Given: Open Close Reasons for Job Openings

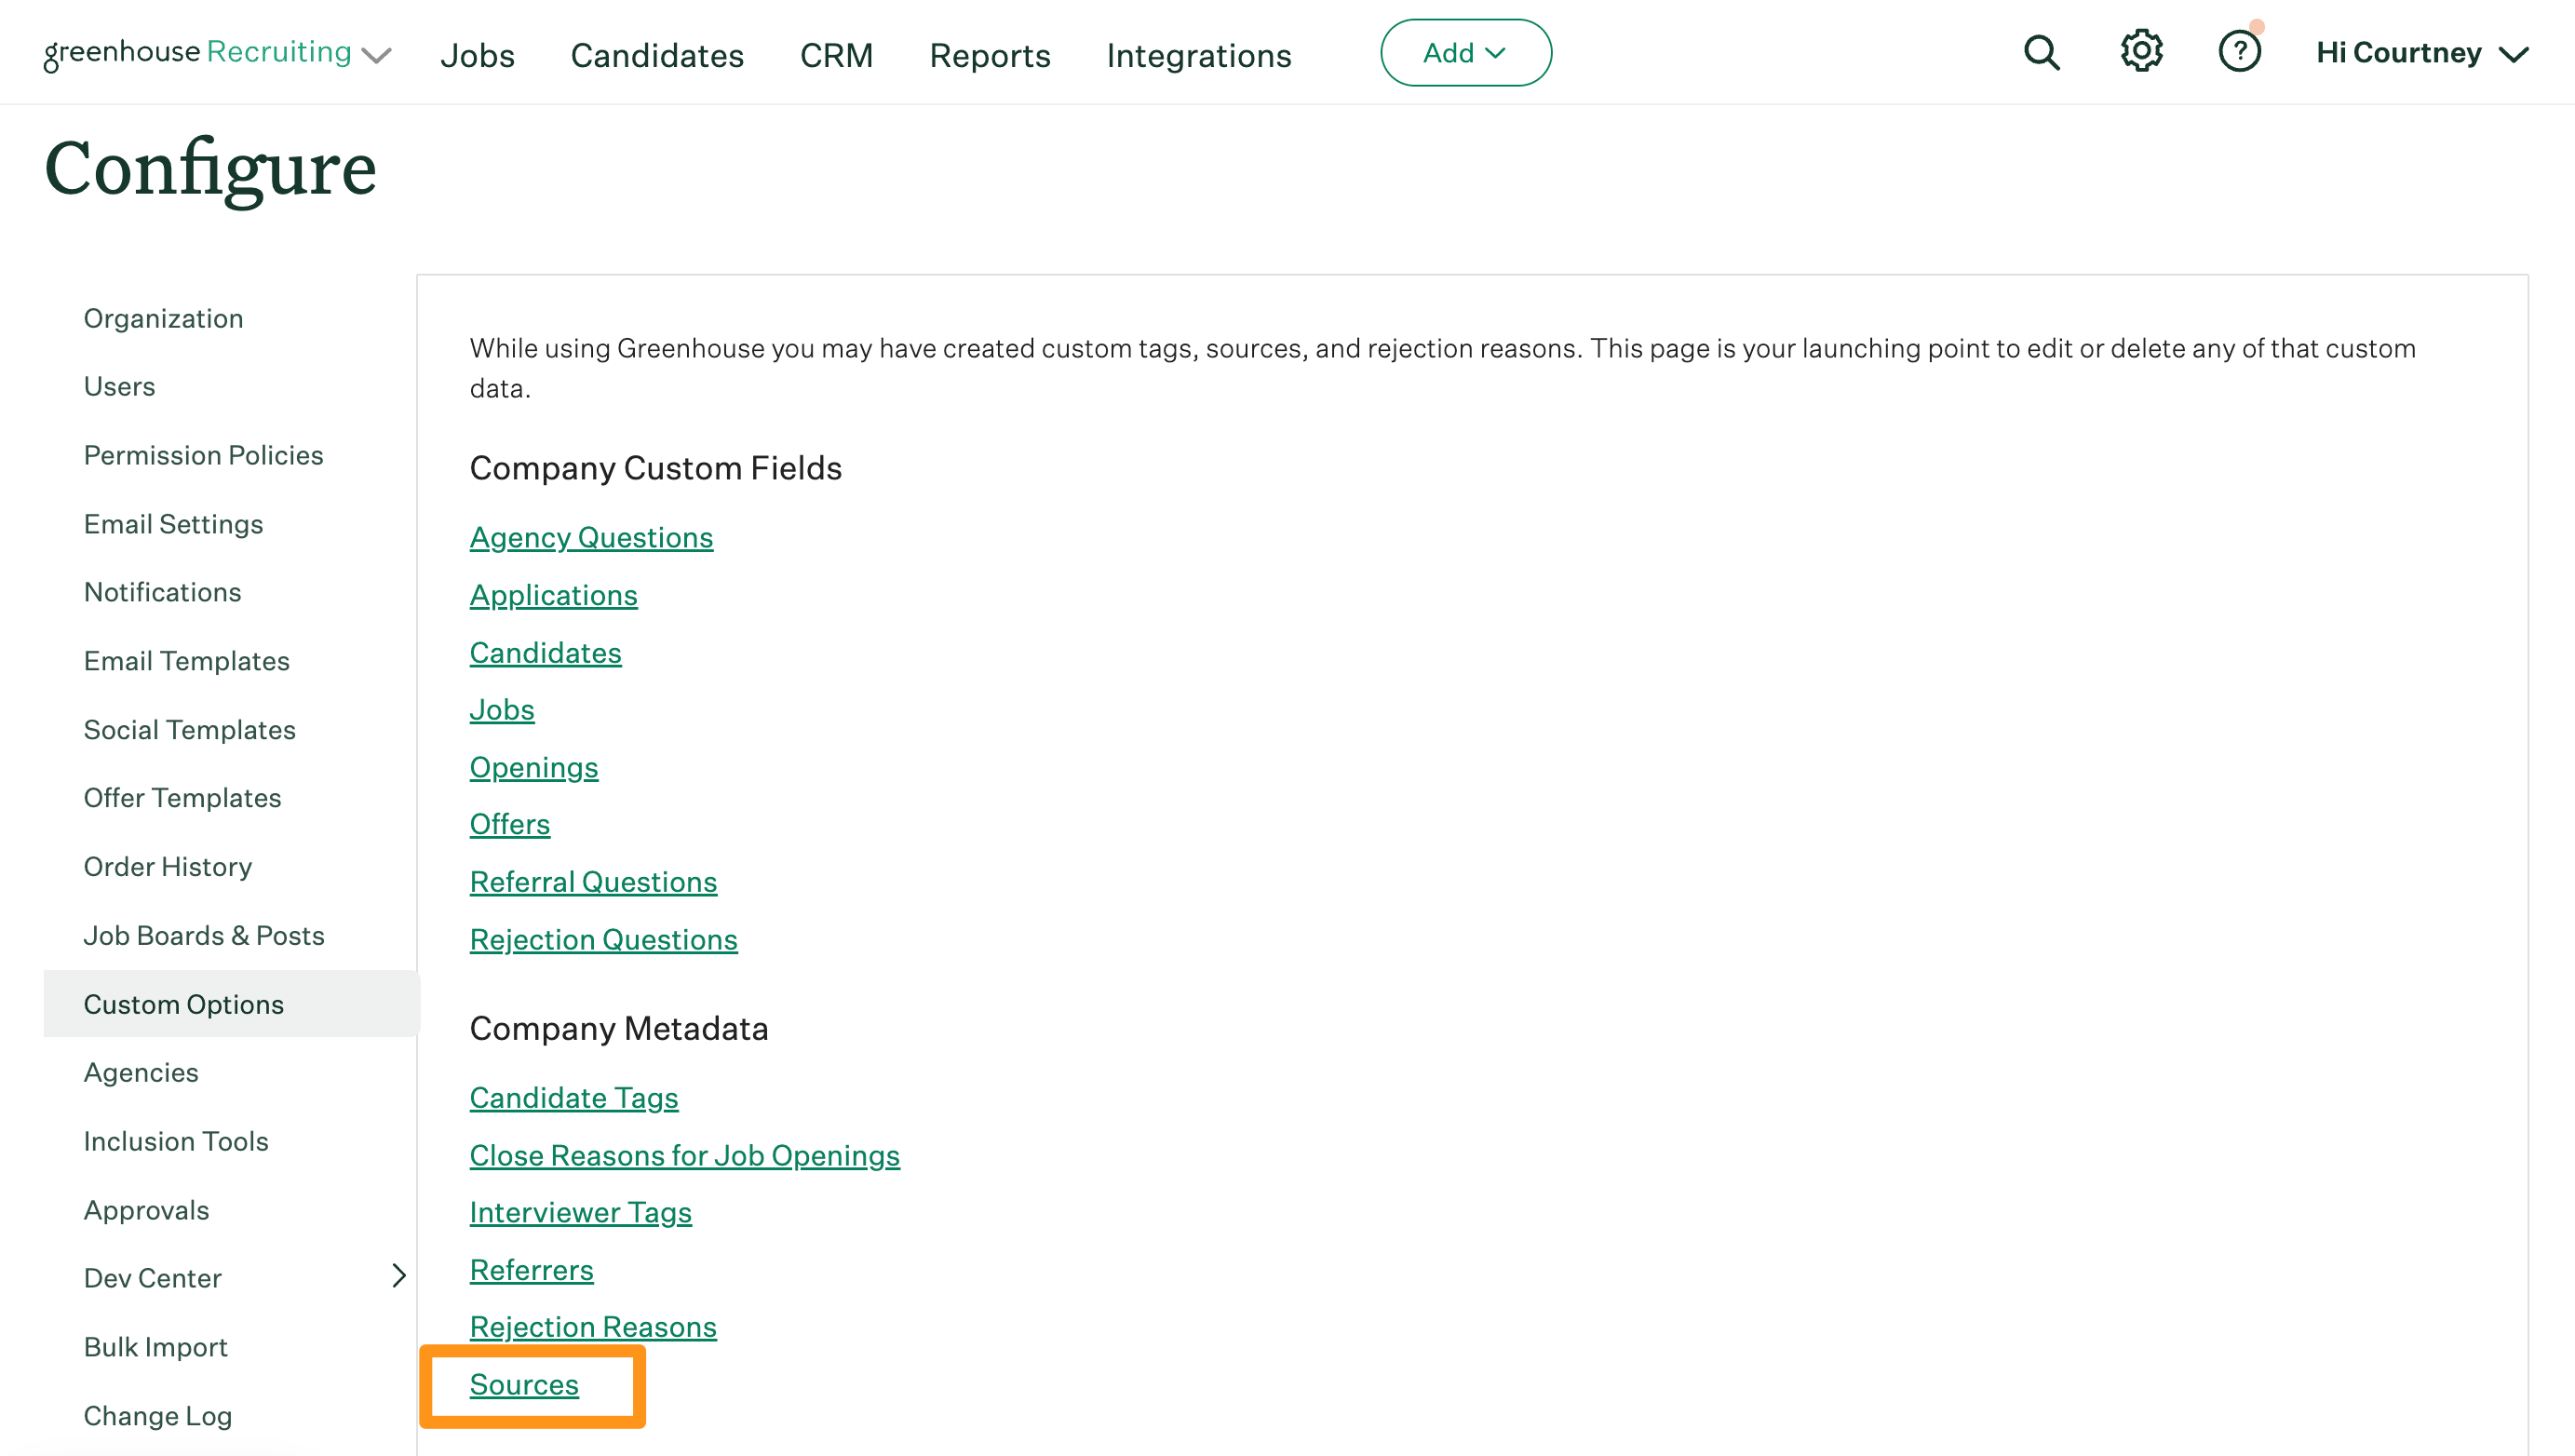Looking at the screenshot, I should tap(684, 1155).
